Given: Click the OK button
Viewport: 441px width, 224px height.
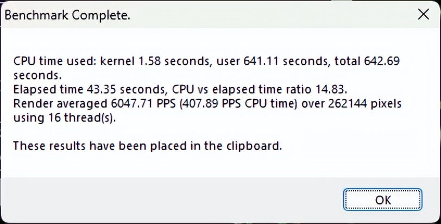Looking at the screenshot, I should point(382,200).
